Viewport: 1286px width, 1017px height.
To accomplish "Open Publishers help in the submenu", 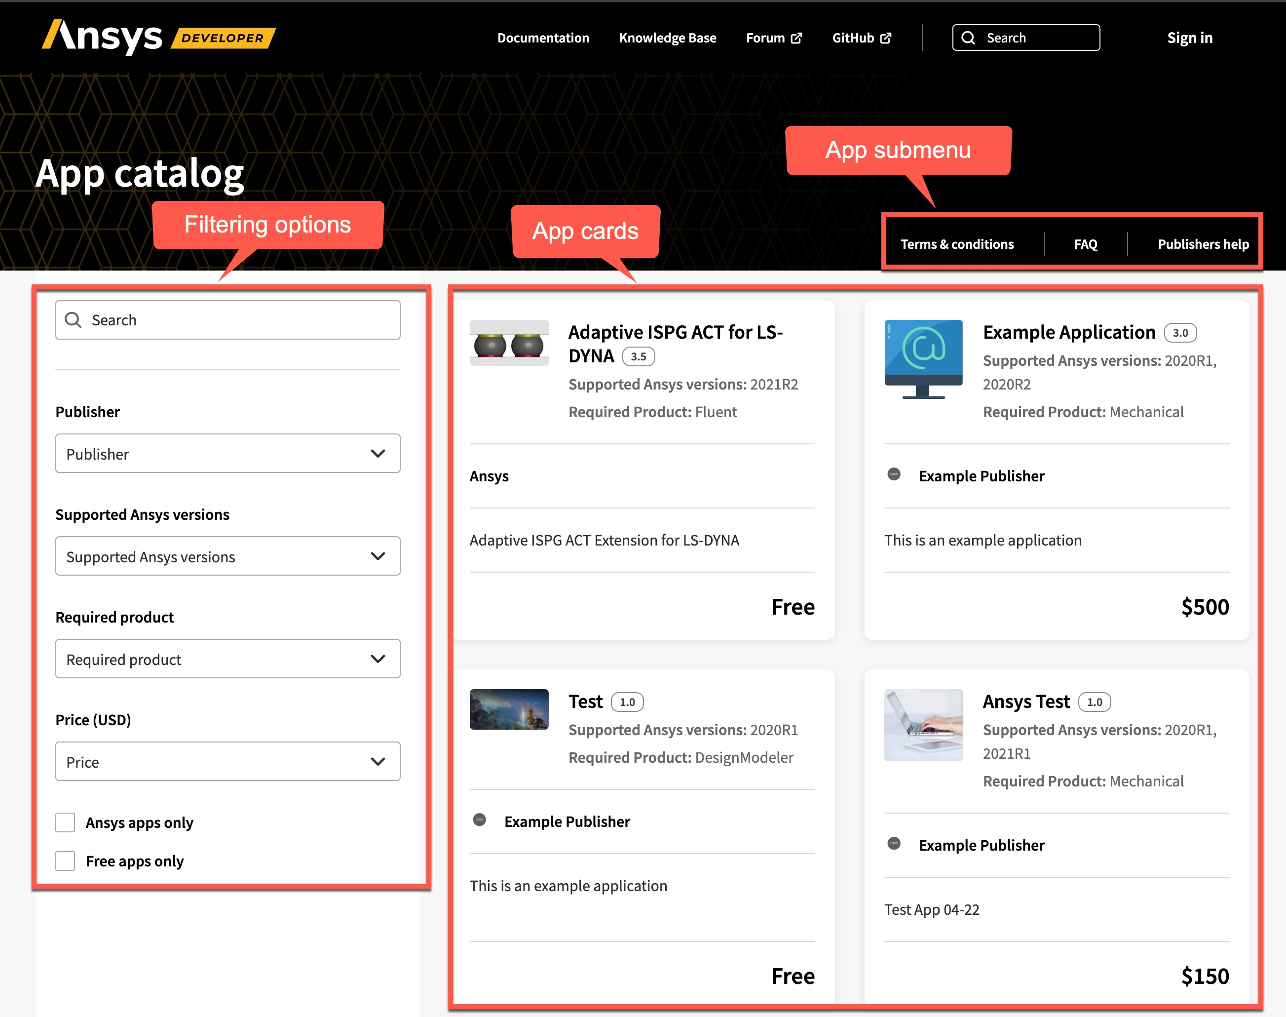I will click(1203, 244).
